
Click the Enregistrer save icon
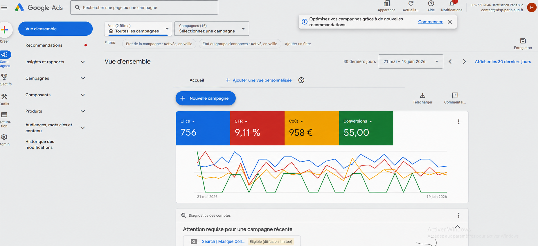click(x=523, y=41)
